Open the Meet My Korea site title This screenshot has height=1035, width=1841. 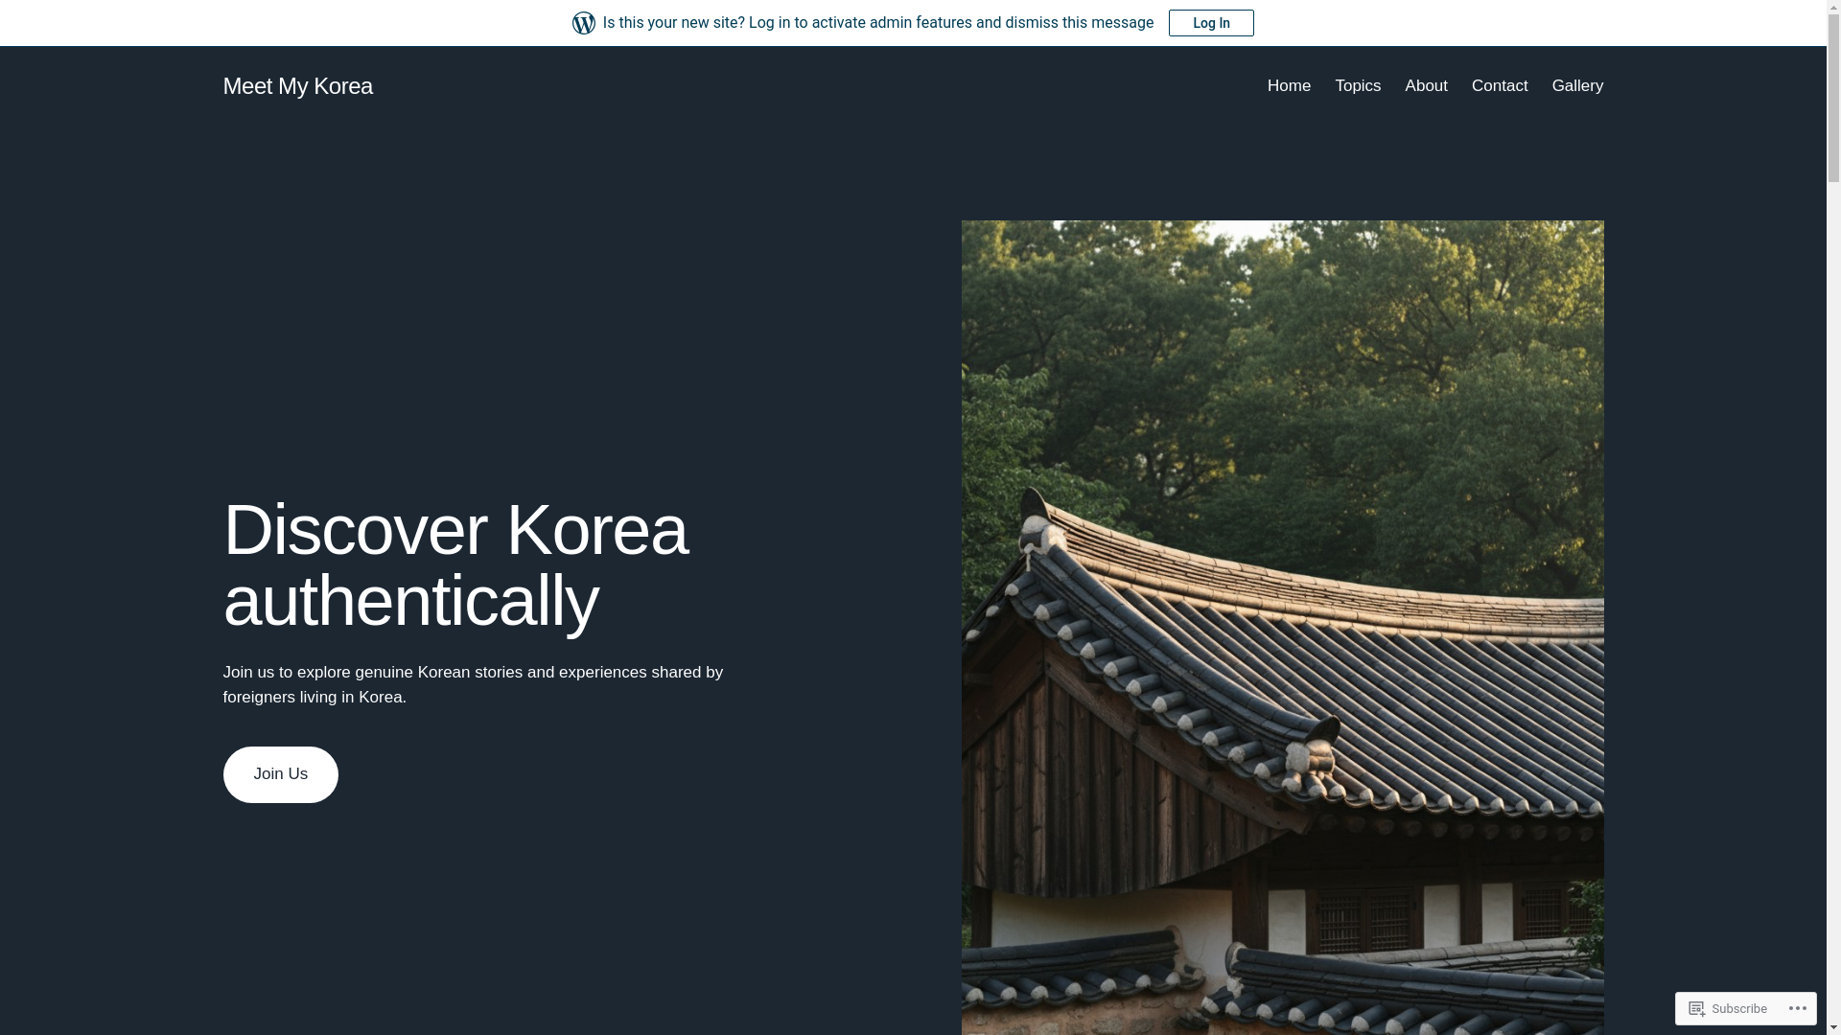point(297,86)
